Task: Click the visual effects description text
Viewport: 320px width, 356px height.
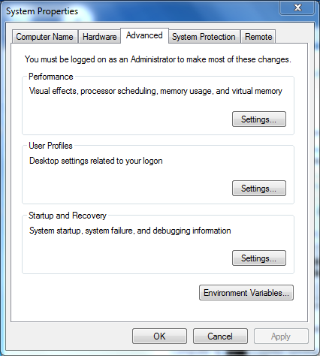Action: pos(155,91)
